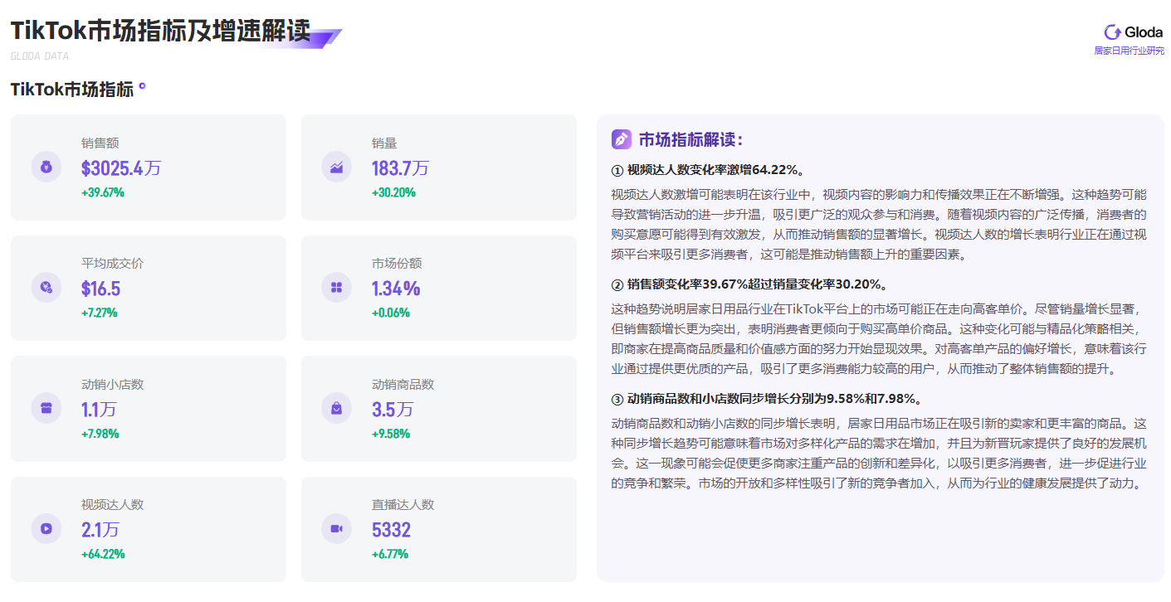Click the 销量 value 183.7万
This screenshot has height=602, width=1171.
point(401,168)
